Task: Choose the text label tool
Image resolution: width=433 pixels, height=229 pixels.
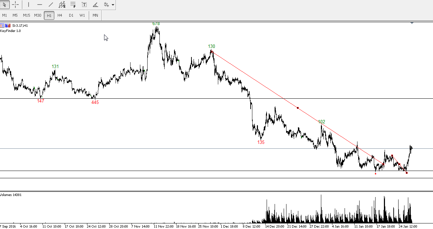Action: click(x=84, y=5)
